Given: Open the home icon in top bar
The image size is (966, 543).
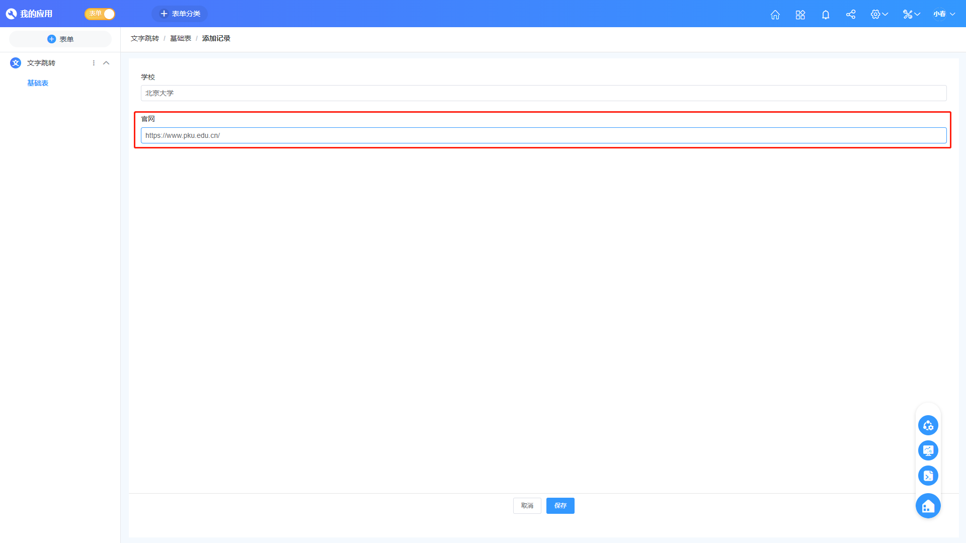Looking at the screenshot, I should 775,14.
